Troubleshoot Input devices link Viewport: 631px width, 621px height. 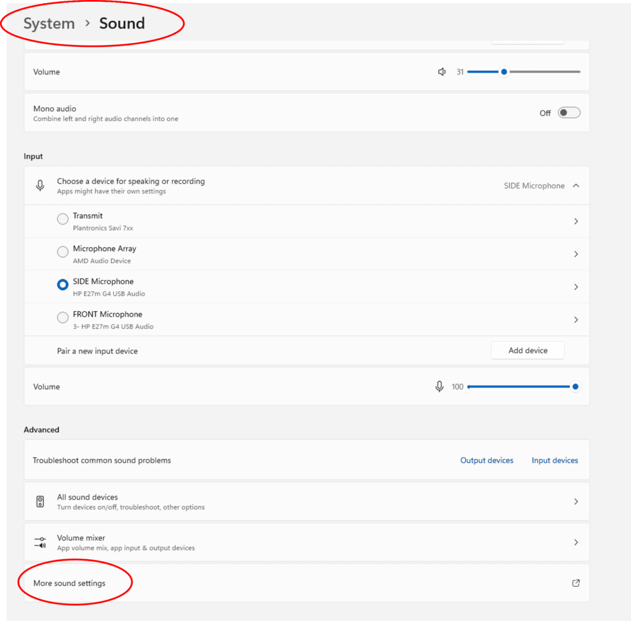click(x=555, y=460)
